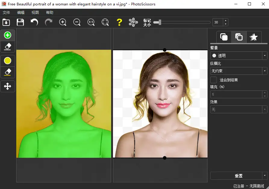Viewport: 269px width, 189px height.
Task: Undo the last action
Action: 34,22
